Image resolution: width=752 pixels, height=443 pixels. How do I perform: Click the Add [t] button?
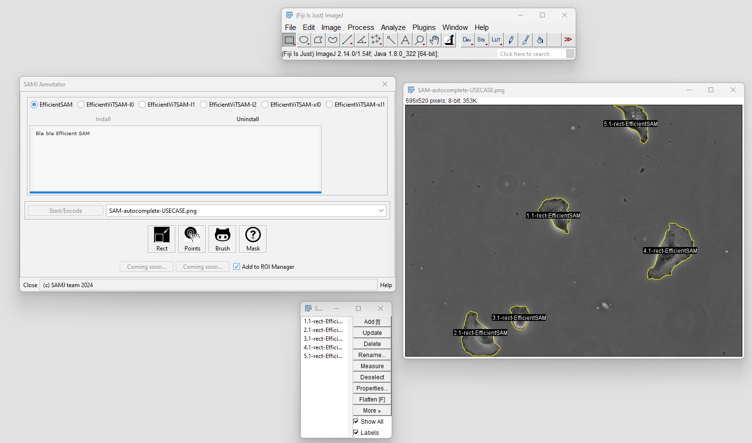coord(372,321)
